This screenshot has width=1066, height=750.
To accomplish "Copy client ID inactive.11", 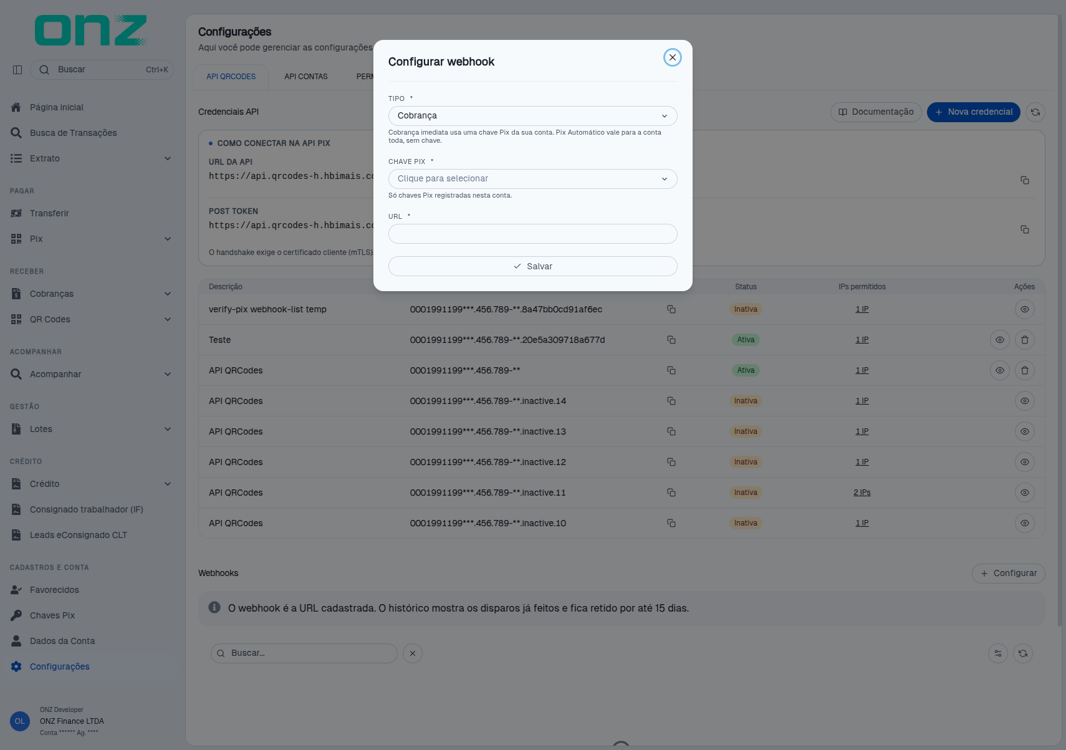I will pyautogui.click(x=671, y=493).
